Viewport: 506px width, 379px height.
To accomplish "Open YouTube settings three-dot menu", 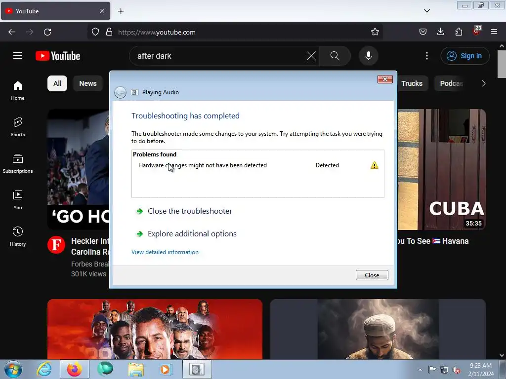I will pos(426,56).
